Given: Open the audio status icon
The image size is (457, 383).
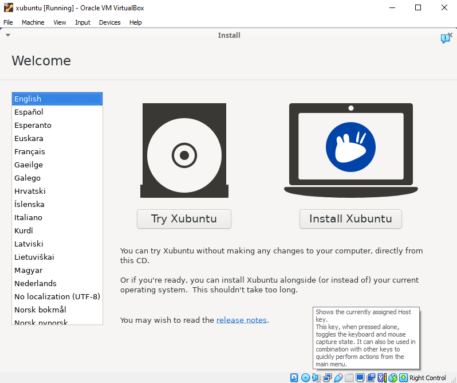Looking at the screenshot, I should (x=316, y=377).
